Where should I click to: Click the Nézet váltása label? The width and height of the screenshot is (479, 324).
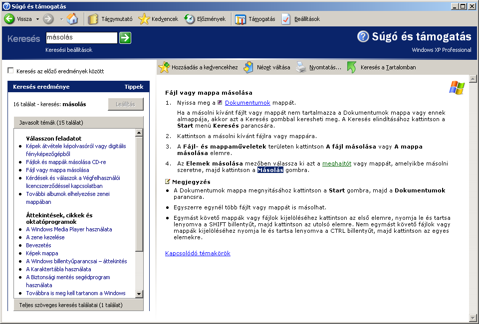[273, 67]
